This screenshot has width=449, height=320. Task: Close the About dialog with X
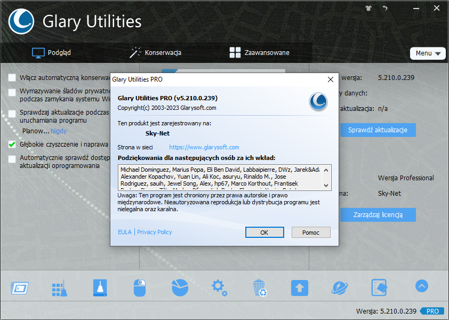pyautogui.click(x=331, y=79)
